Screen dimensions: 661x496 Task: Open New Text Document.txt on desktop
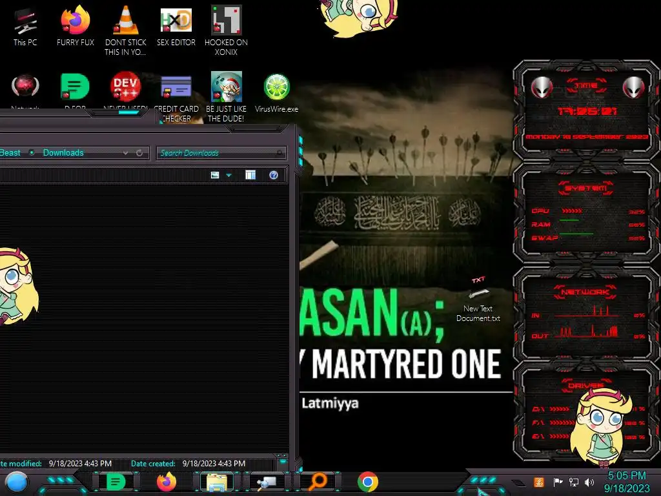pyautogui.click(x=478, y=300)
